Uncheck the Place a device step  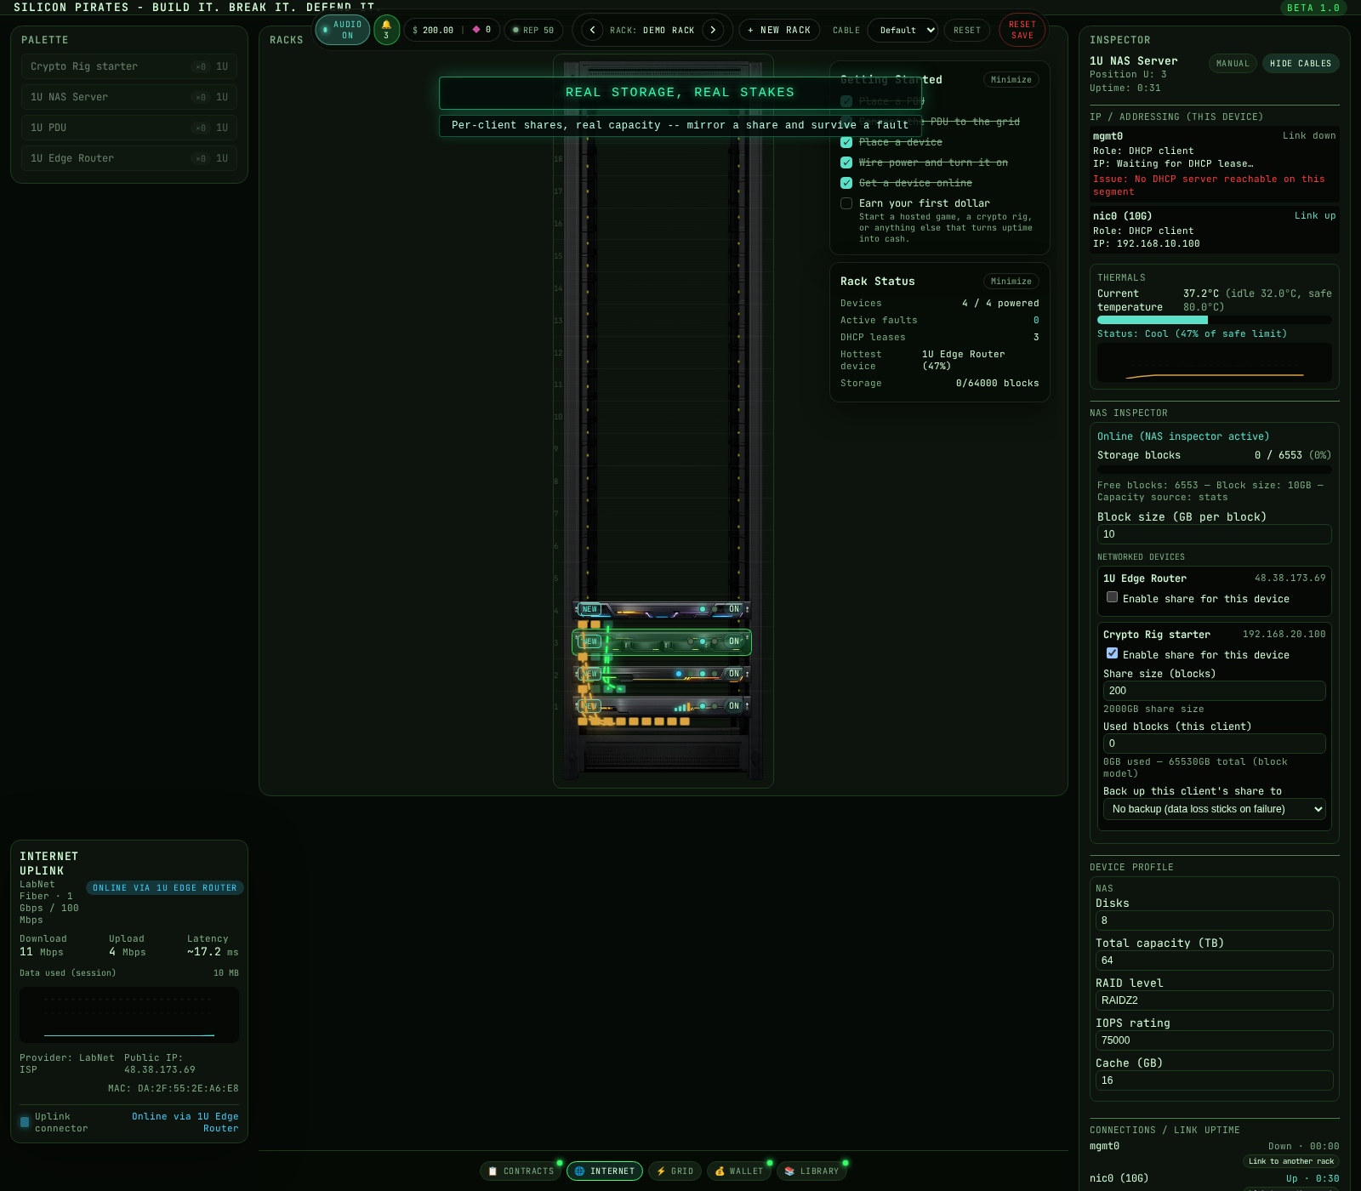846,142
